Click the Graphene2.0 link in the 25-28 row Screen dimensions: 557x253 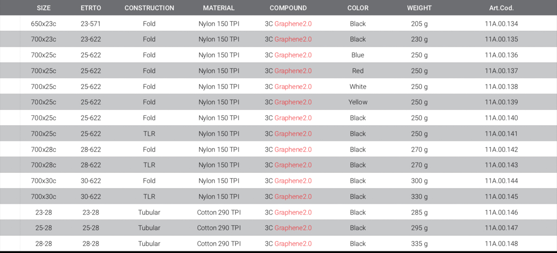click(293, 228)
